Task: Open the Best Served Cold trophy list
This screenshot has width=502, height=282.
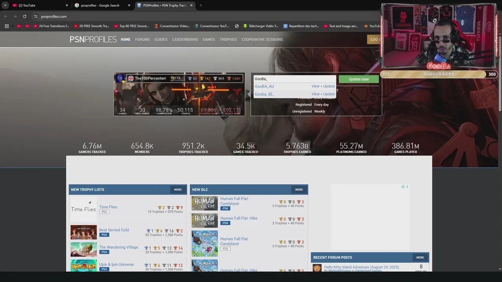Action: click(x=114, y=230)
